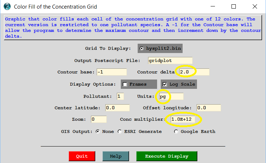Click the Units text field
Image resolution: width=266 pixels, height=163 pixels.
tap(171, 96)
